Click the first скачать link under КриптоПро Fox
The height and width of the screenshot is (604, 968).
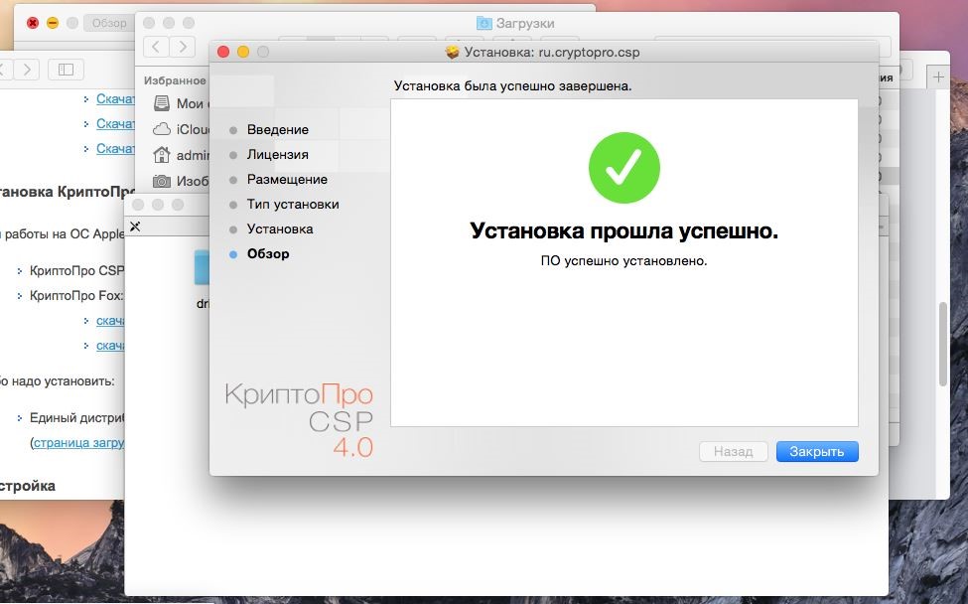[110, 321]
